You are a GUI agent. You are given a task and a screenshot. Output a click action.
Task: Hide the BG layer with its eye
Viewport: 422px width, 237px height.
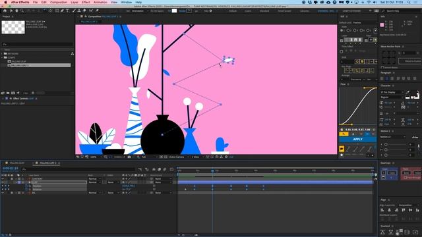(x=3, y=193)
